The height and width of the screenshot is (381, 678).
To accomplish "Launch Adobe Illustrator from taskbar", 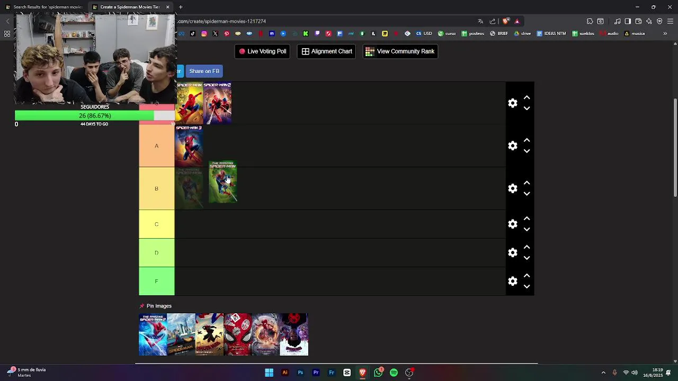I will pyautogui.click(x=285, y=373).
